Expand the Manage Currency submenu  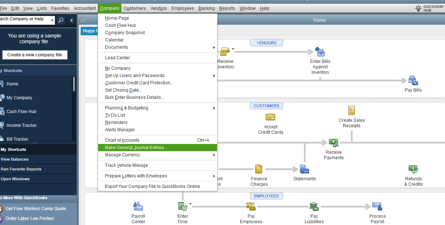pyautogui.click(x=214, y=155)
